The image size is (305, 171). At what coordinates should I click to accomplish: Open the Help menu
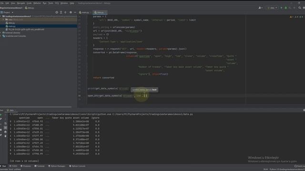click(x=72, y=3)
